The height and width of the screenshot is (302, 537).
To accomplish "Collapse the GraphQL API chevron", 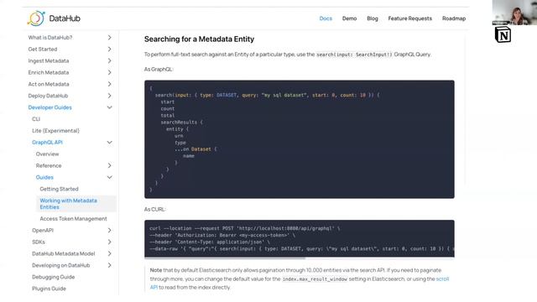I will pyautogui.click(x=109, y=142).
